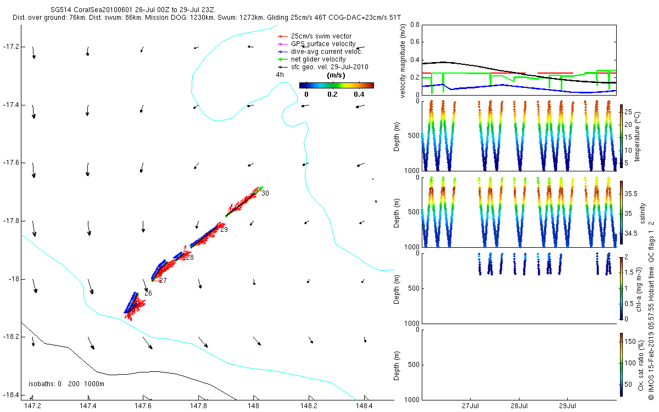This screenshot has height=412, width=659.
Task: Select the 'sfc geo. vel. 29-Jul-2010' legend entry
Action: [329, 67]
